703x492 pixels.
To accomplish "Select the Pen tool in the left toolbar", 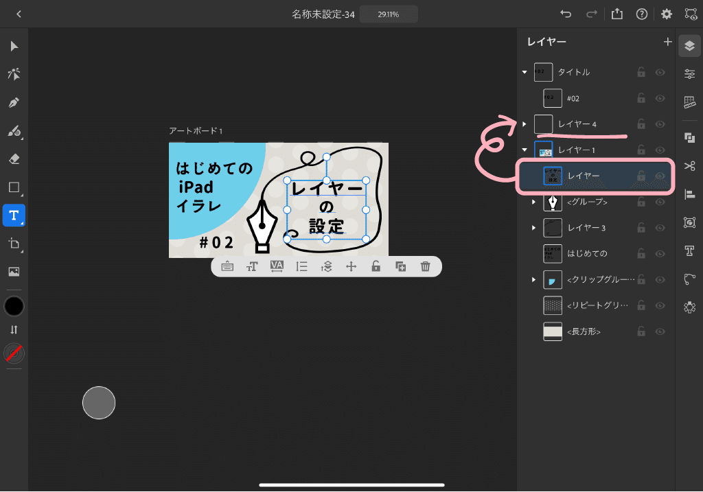I will 14,103.
